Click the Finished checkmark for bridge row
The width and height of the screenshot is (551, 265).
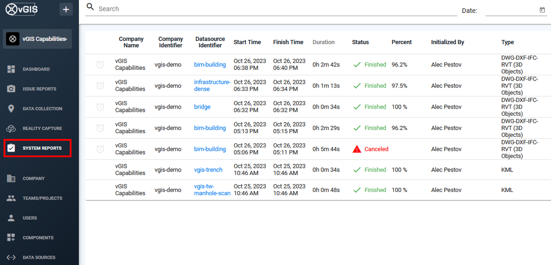[x=357, y=107]
